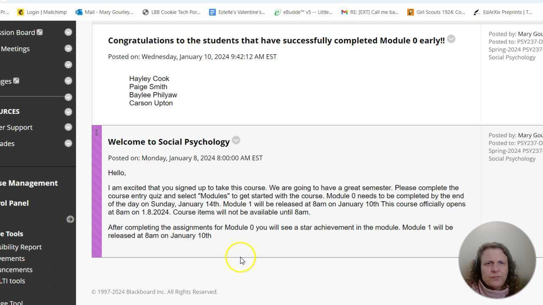Open options chevron beside Congratulations announcement title
The image size is (543, 305).
(451, 39)
